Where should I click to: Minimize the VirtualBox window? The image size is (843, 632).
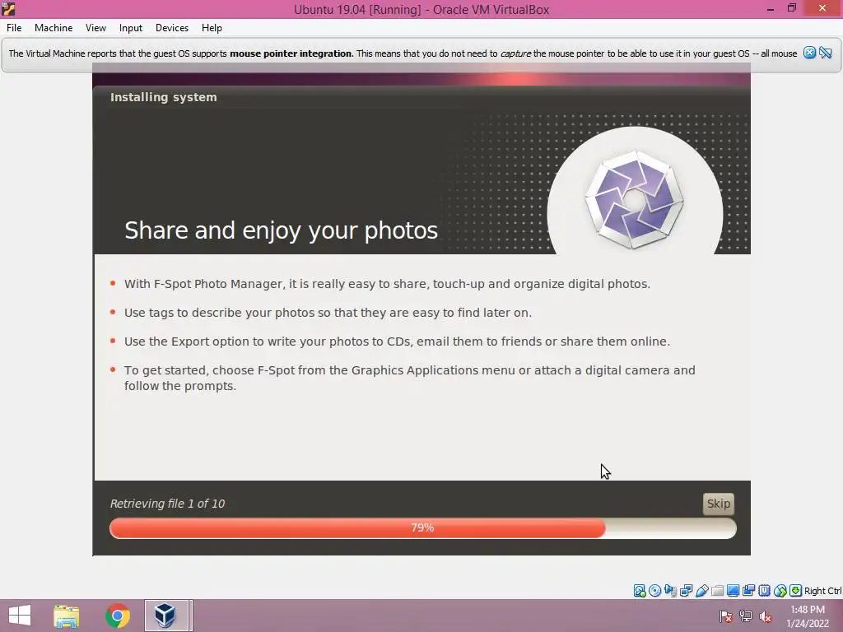pos(771,8)
